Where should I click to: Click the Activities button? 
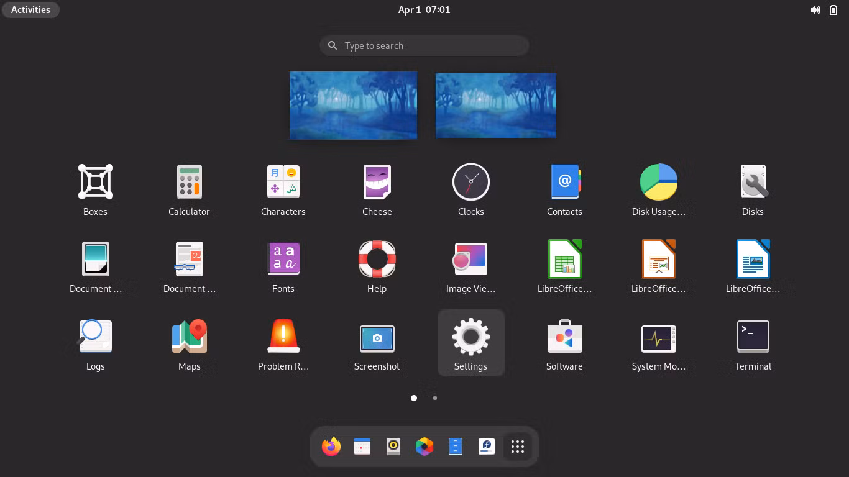30,9
